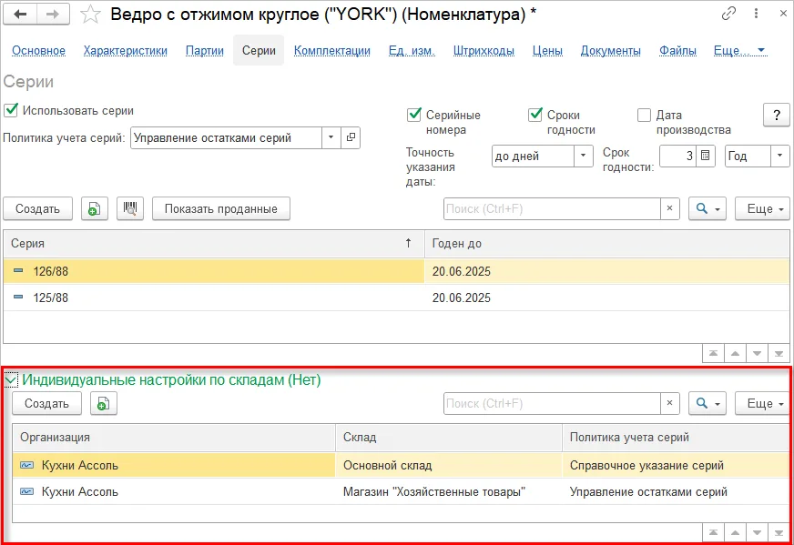Go to Комплектации tab
Viewport: 794px width, 545px height.
pos(332,51)
